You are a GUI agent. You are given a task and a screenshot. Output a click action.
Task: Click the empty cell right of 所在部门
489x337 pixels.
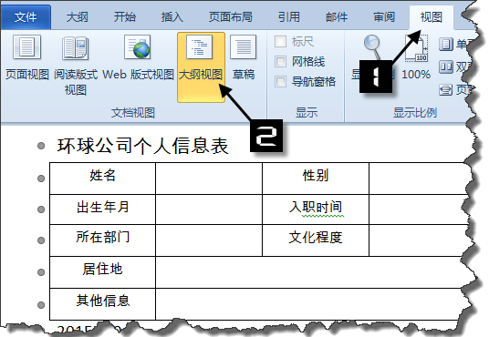coord(209,240)
